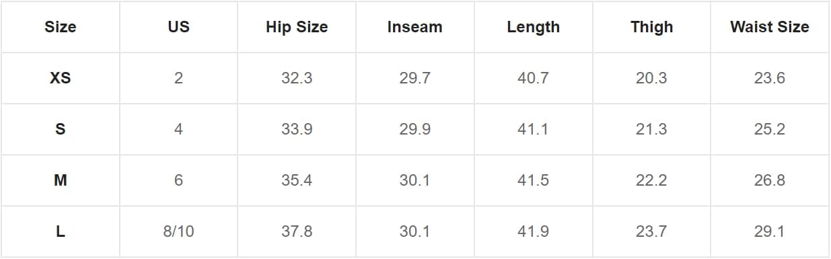
Task: Click the L size row label
Action: [x=61, y=231]
